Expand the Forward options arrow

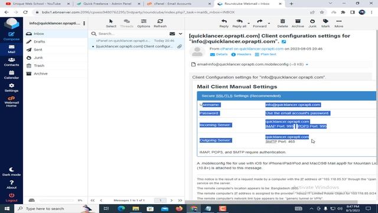click(x=269, y=24)
